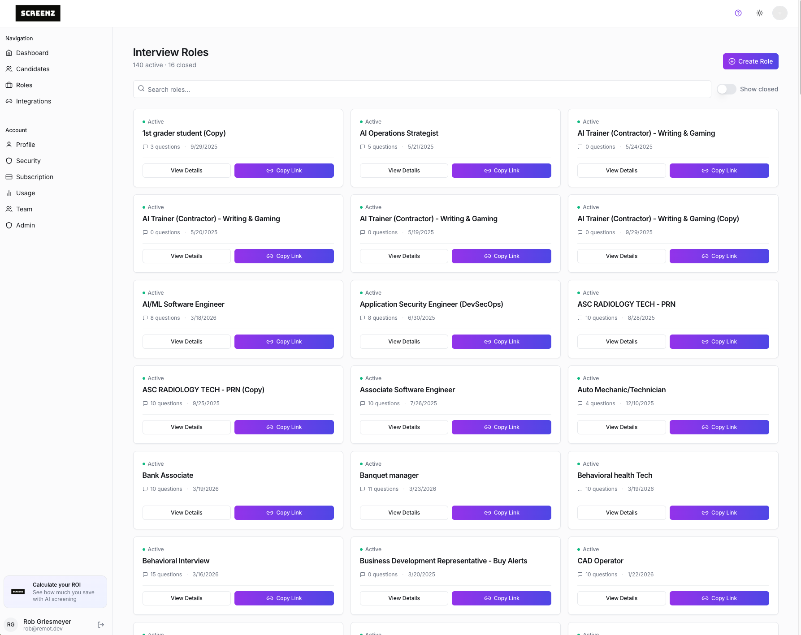Click the SCREENZ logo
Screen dimensions: 801x635
38,13
